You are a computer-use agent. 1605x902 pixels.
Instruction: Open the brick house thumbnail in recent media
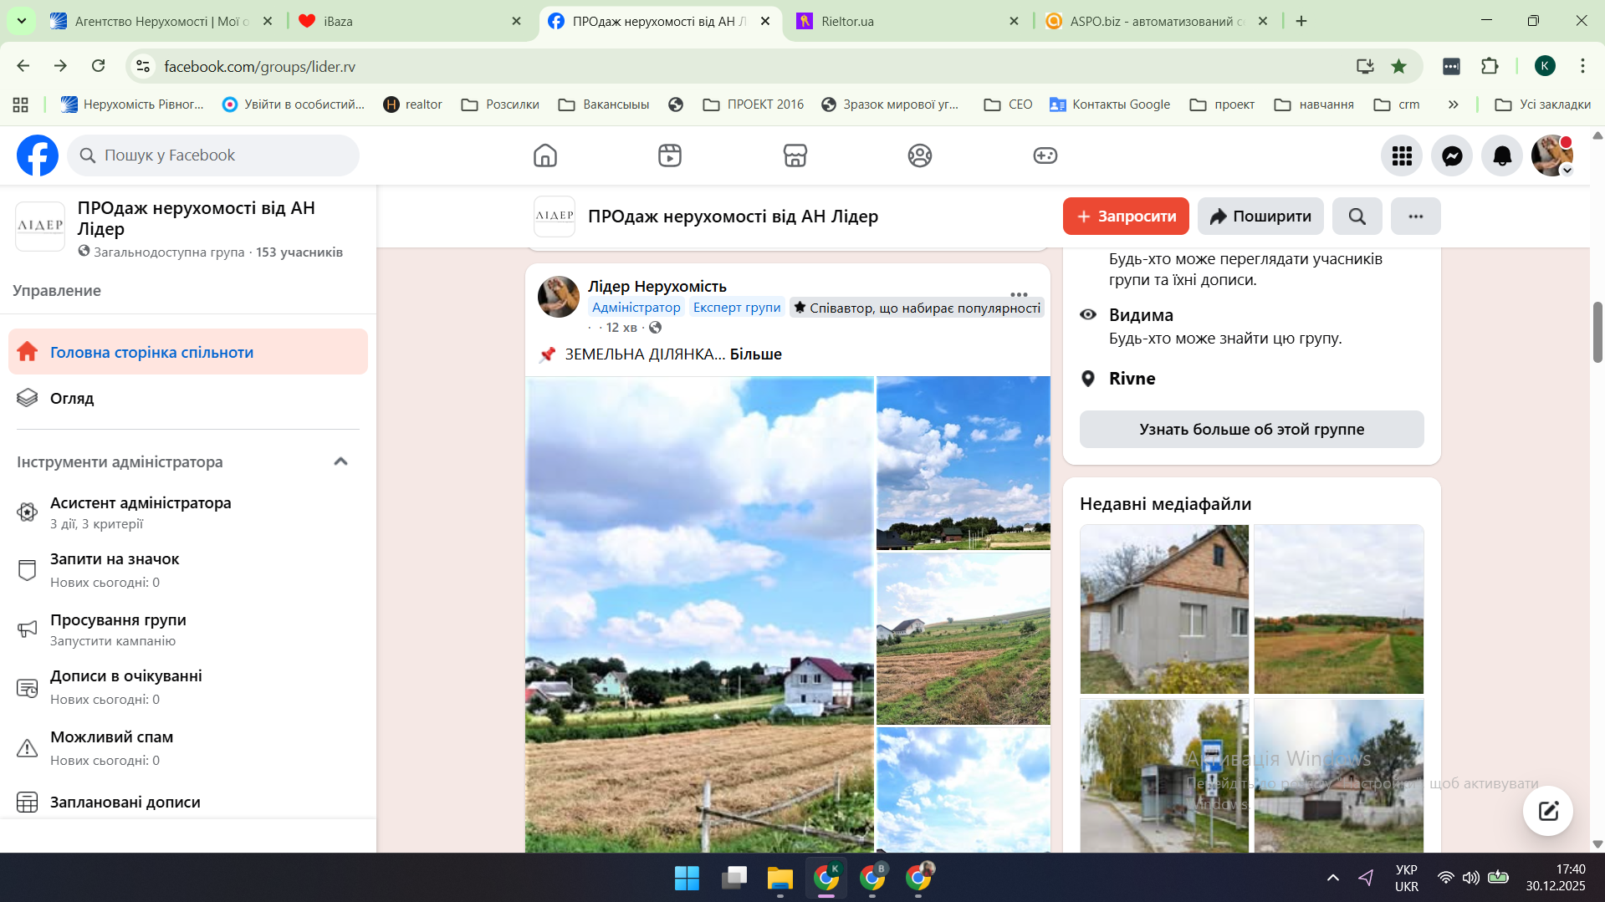tap(1163, 609)
